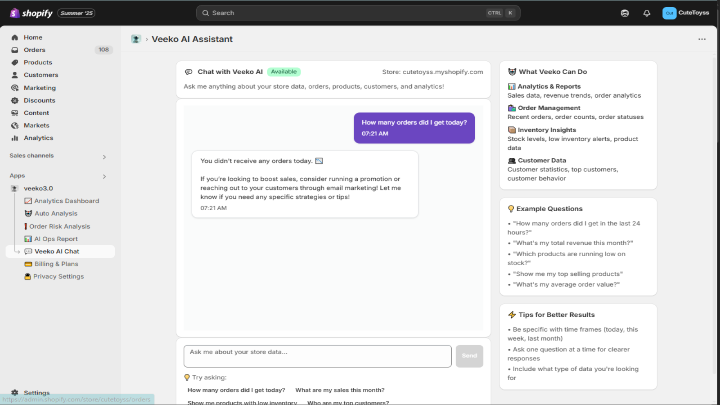Select Discounts in the sidebar
The width and height of the screenshot is (720, 405).
tap(39, 100)
